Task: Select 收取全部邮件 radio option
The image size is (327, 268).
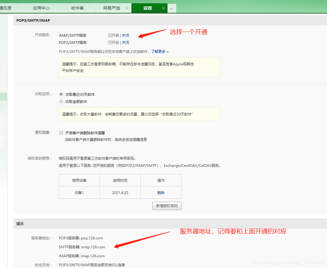Action: click(61, 101)
